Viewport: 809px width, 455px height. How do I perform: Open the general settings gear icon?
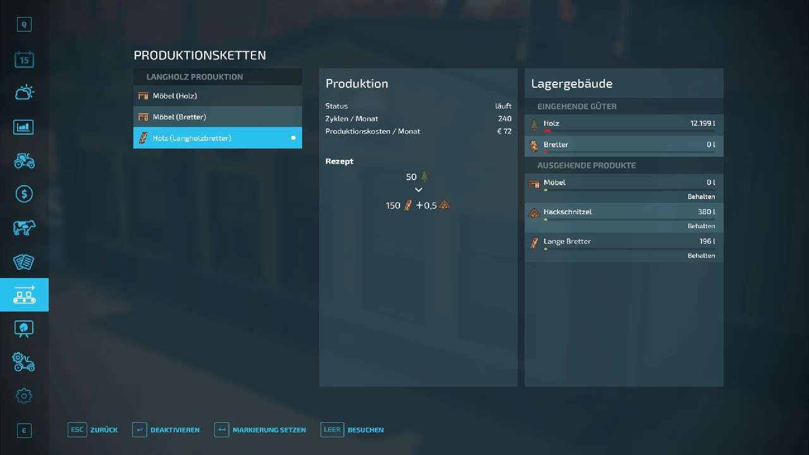click(x=24, y=396)
